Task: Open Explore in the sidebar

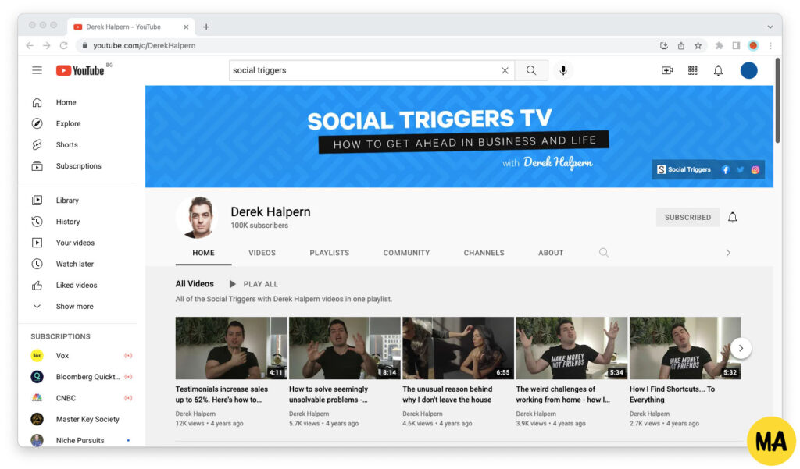Action: click(79, 123)
